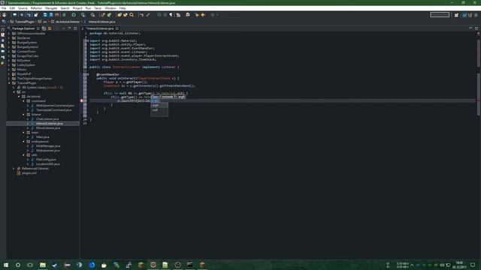This screenshot has width=481, height=270.
Task: Open the Search menu
Action: pos(65,8)
